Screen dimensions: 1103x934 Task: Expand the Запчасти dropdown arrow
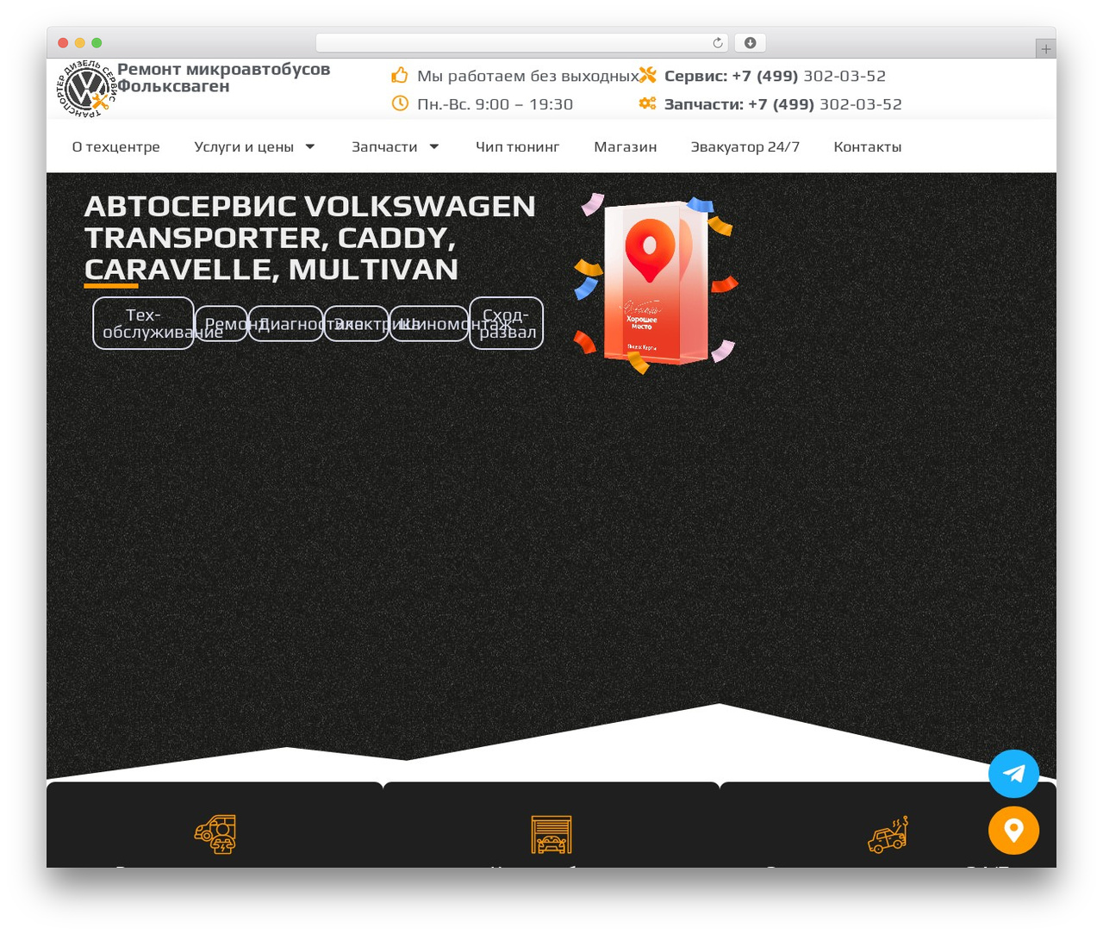(434, 146)
